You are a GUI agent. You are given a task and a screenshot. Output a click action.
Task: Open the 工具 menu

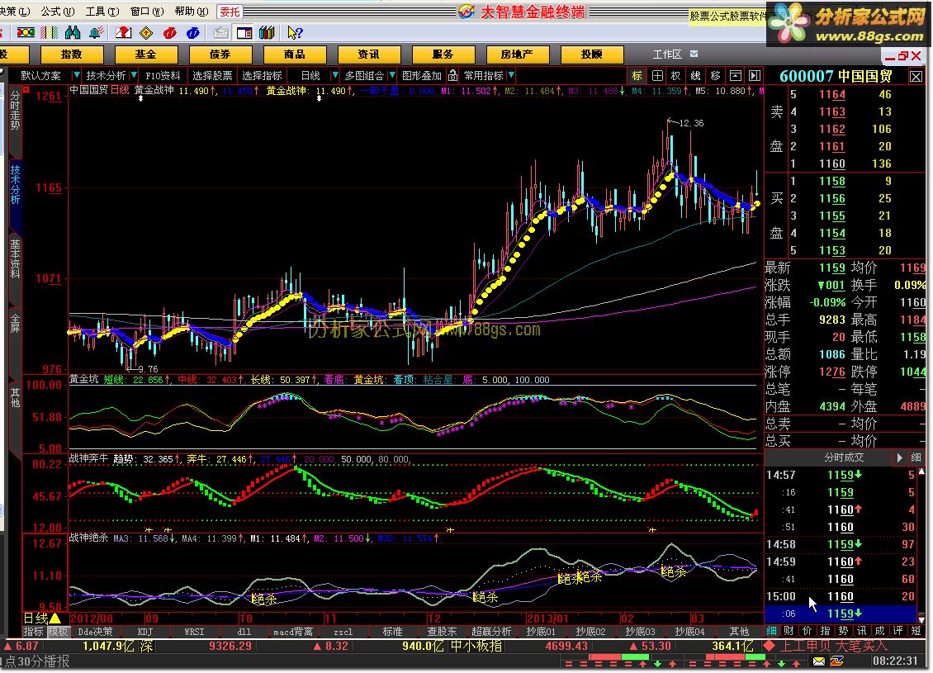pos(102,12)
